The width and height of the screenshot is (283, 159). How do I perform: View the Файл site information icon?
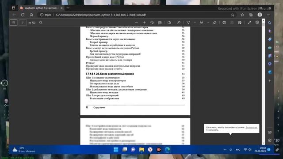click(x=46, y=15)
